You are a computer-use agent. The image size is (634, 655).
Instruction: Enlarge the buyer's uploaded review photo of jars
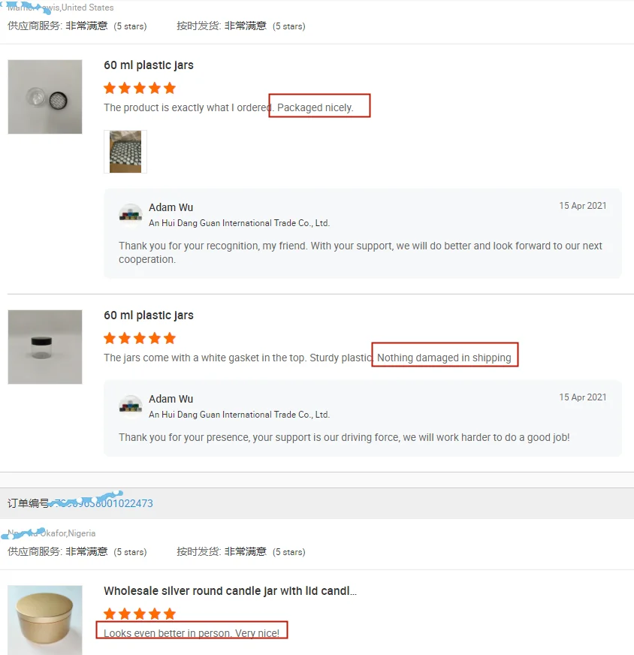(125, 152)
